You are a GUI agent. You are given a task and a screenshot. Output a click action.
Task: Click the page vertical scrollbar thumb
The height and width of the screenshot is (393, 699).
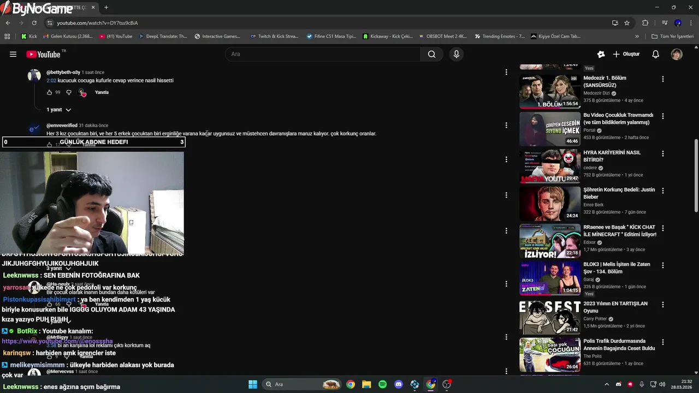tap(696, 176)
